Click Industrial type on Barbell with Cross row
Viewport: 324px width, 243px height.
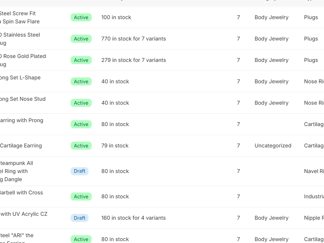314,197
